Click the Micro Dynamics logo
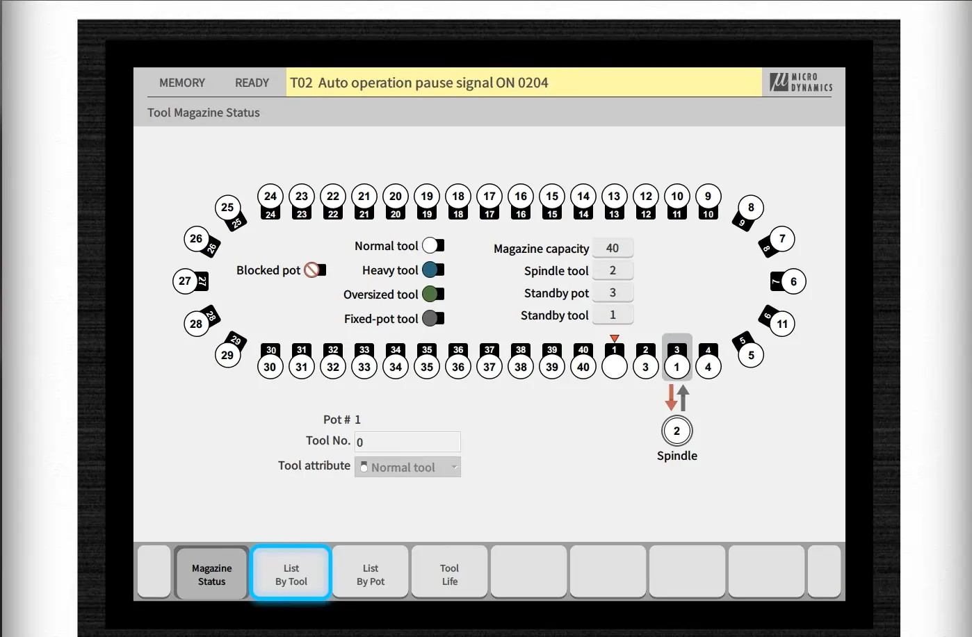972x637 pixels. 801,82
